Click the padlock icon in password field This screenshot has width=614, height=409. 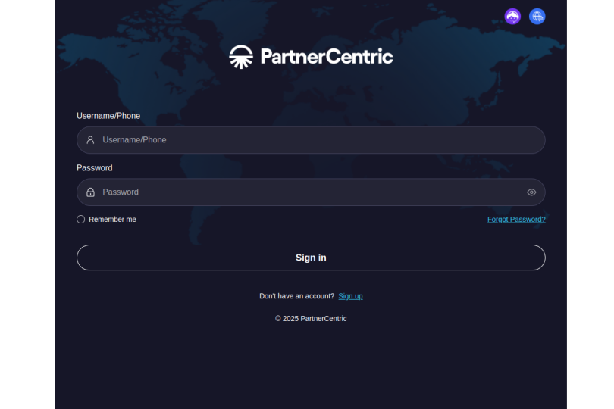click(90, 192)
